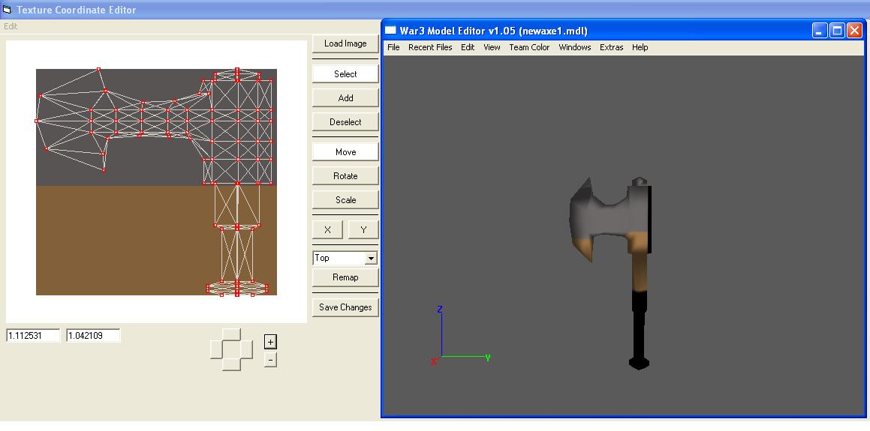This screenshot has height=431, width=870.
Task: Click the War3 Model Editor window icon
Action: tap(390, 31)
